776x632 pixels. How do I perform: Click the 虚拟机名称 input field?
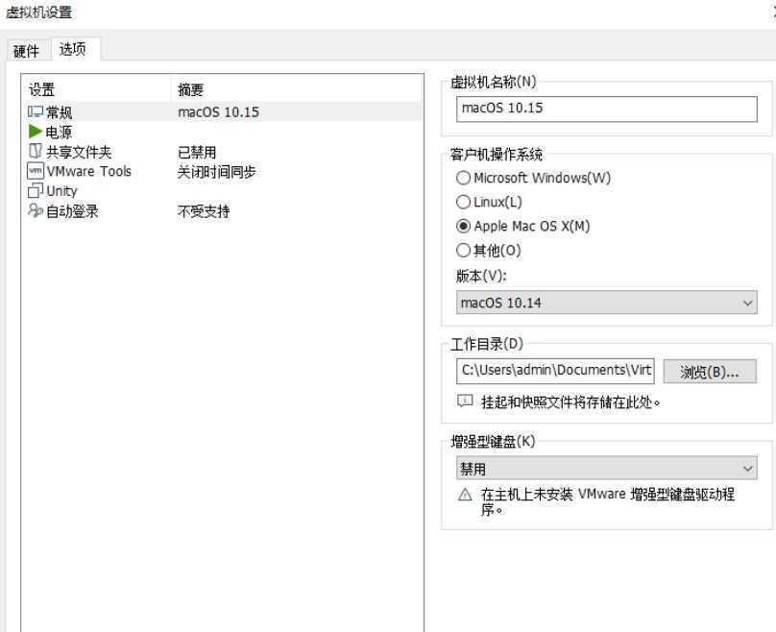[x=606, y=109]
